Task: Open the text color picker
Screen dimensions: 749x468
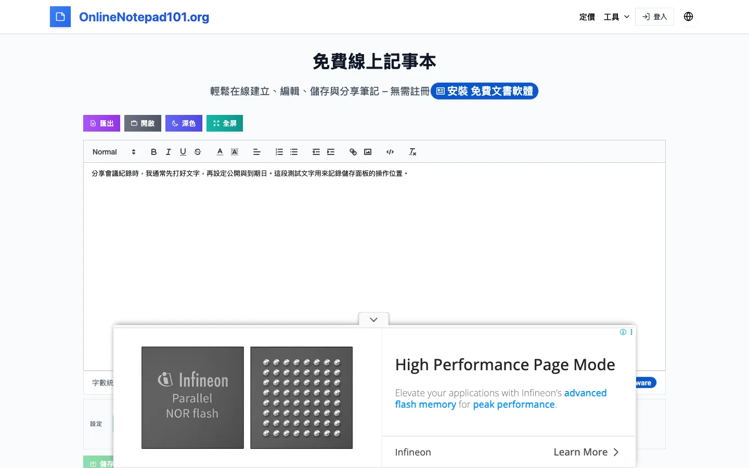Action: [220, 152]
